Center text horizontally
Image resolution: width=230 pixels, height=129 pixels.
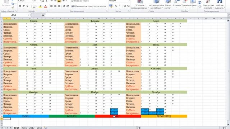click(55, 6)
